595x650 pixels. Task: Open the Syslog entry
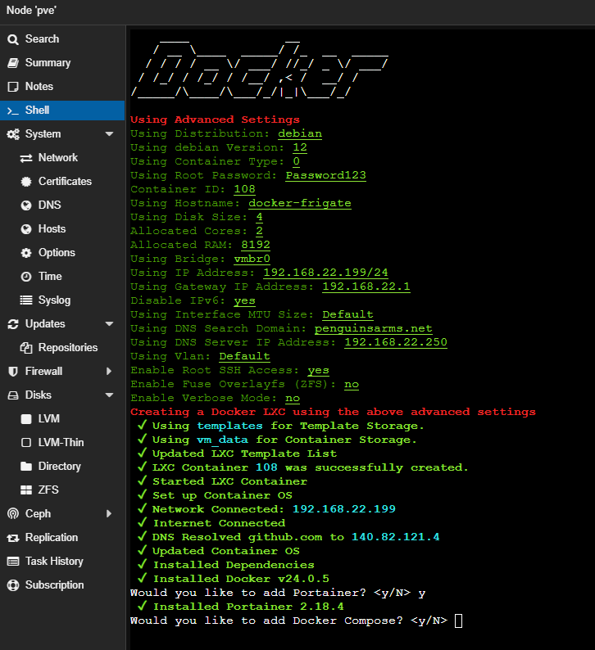[62, 300]
